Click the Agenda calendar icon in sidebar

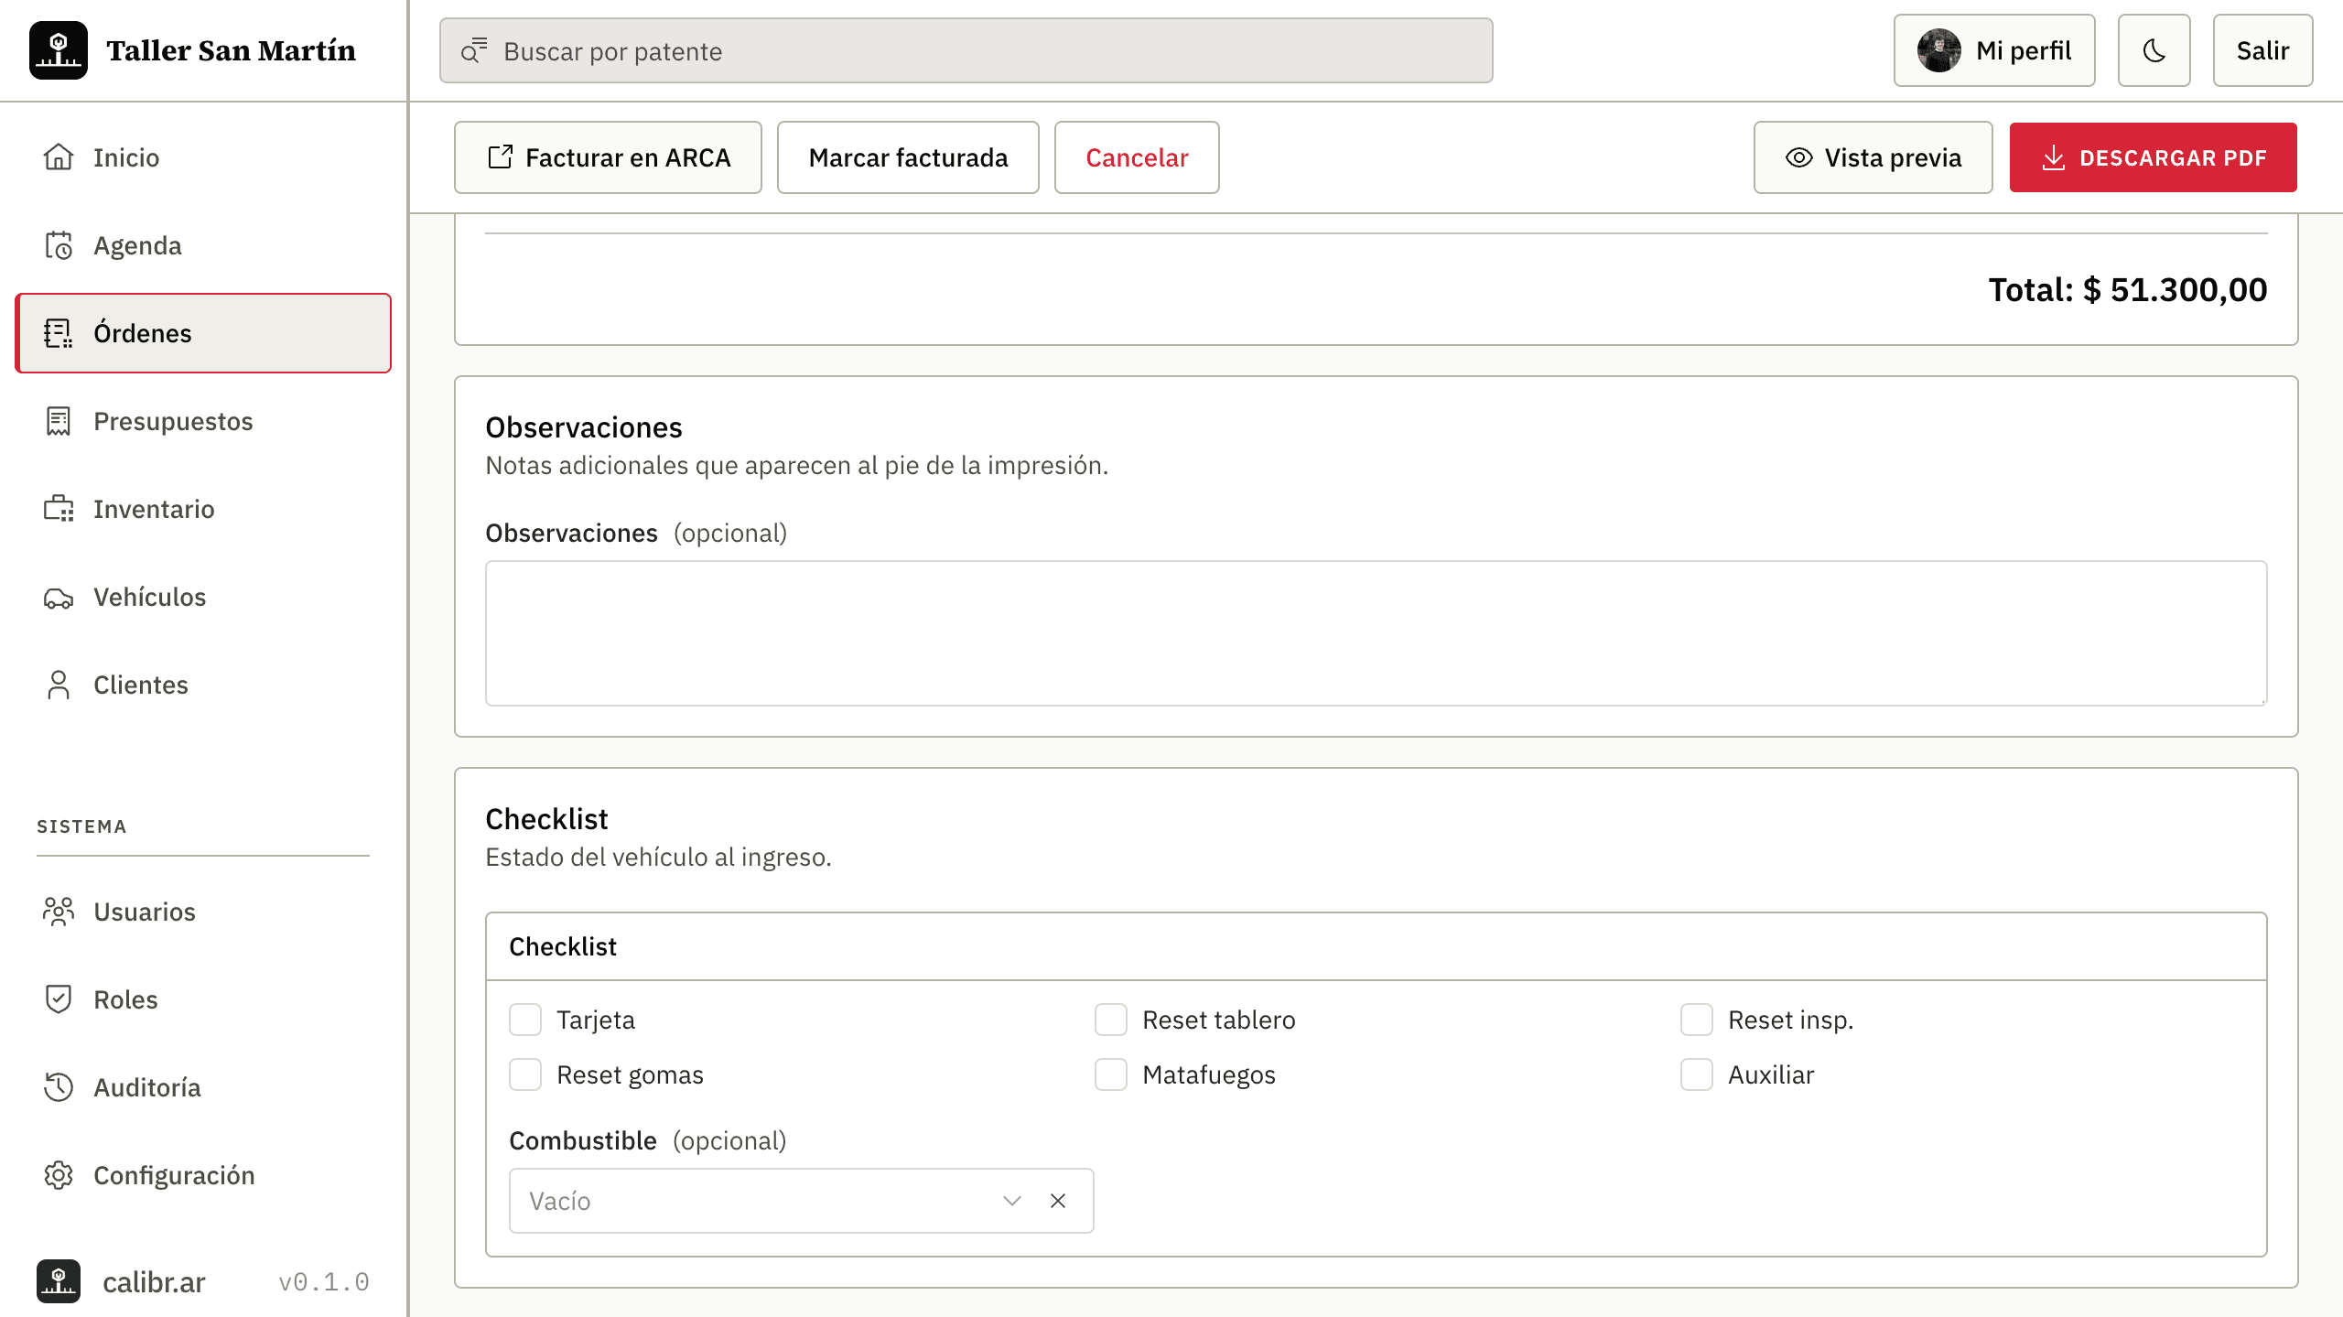click(59, 245)
